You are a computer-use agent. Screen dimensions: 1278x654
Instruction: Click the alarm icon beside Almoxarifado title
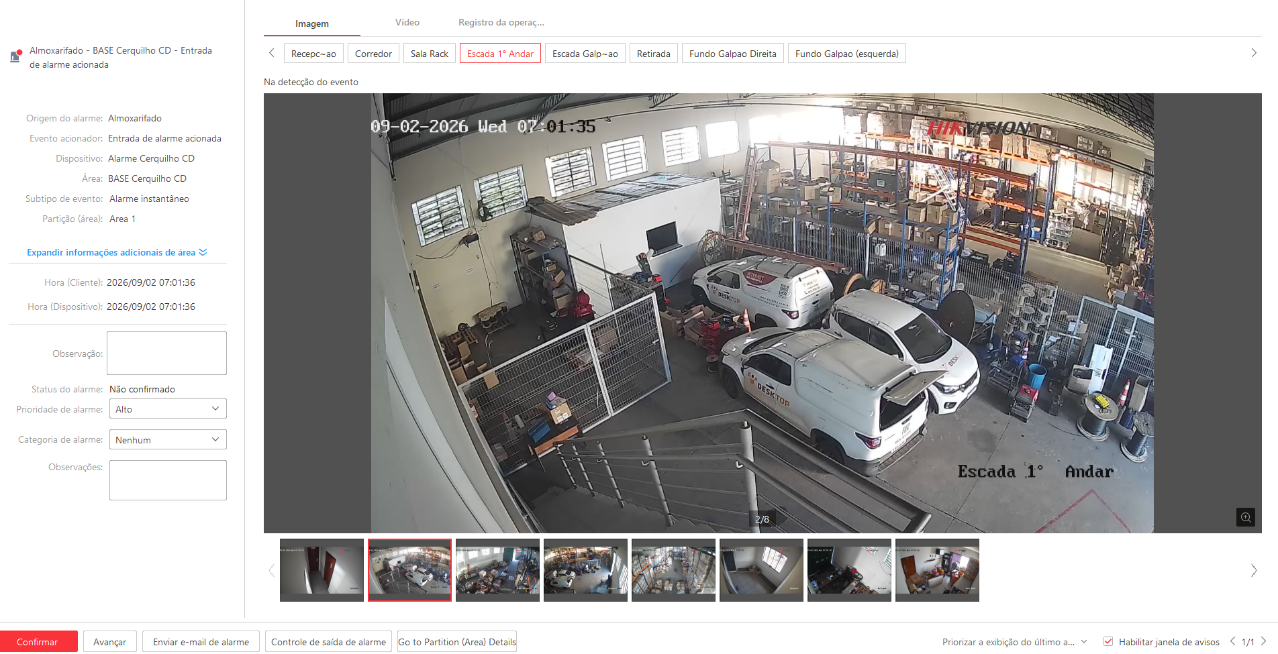click(x=15, y=56)
